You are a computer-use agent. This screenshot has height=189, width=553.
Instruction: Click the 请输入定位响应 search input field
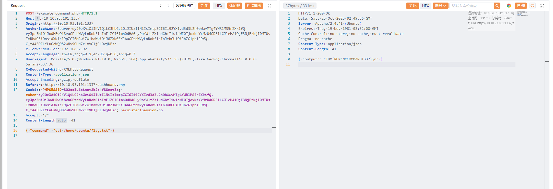click(x=471, y=6)
